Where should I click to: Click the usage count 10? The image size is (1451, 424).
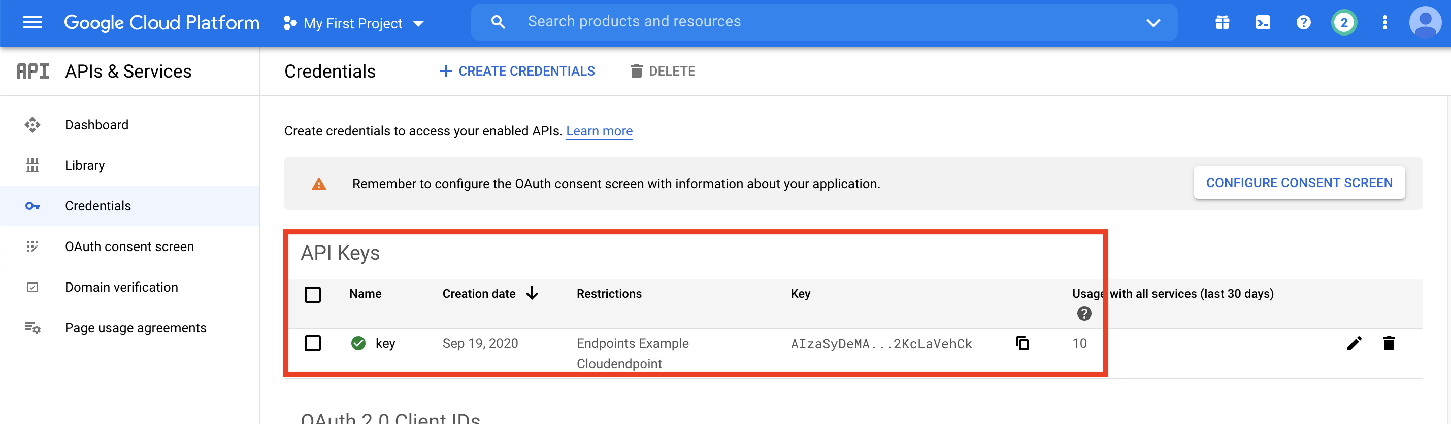click(x=1079, y=343)
